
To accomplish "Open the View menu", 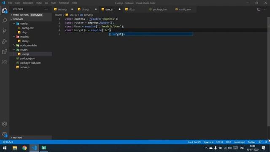I will click(39, 3).
